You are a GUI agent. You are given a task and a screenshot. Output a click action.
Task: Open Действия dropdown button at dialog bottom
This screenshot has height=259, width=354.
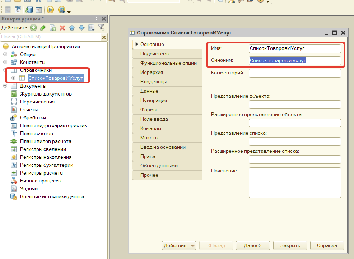pos(179,245)
